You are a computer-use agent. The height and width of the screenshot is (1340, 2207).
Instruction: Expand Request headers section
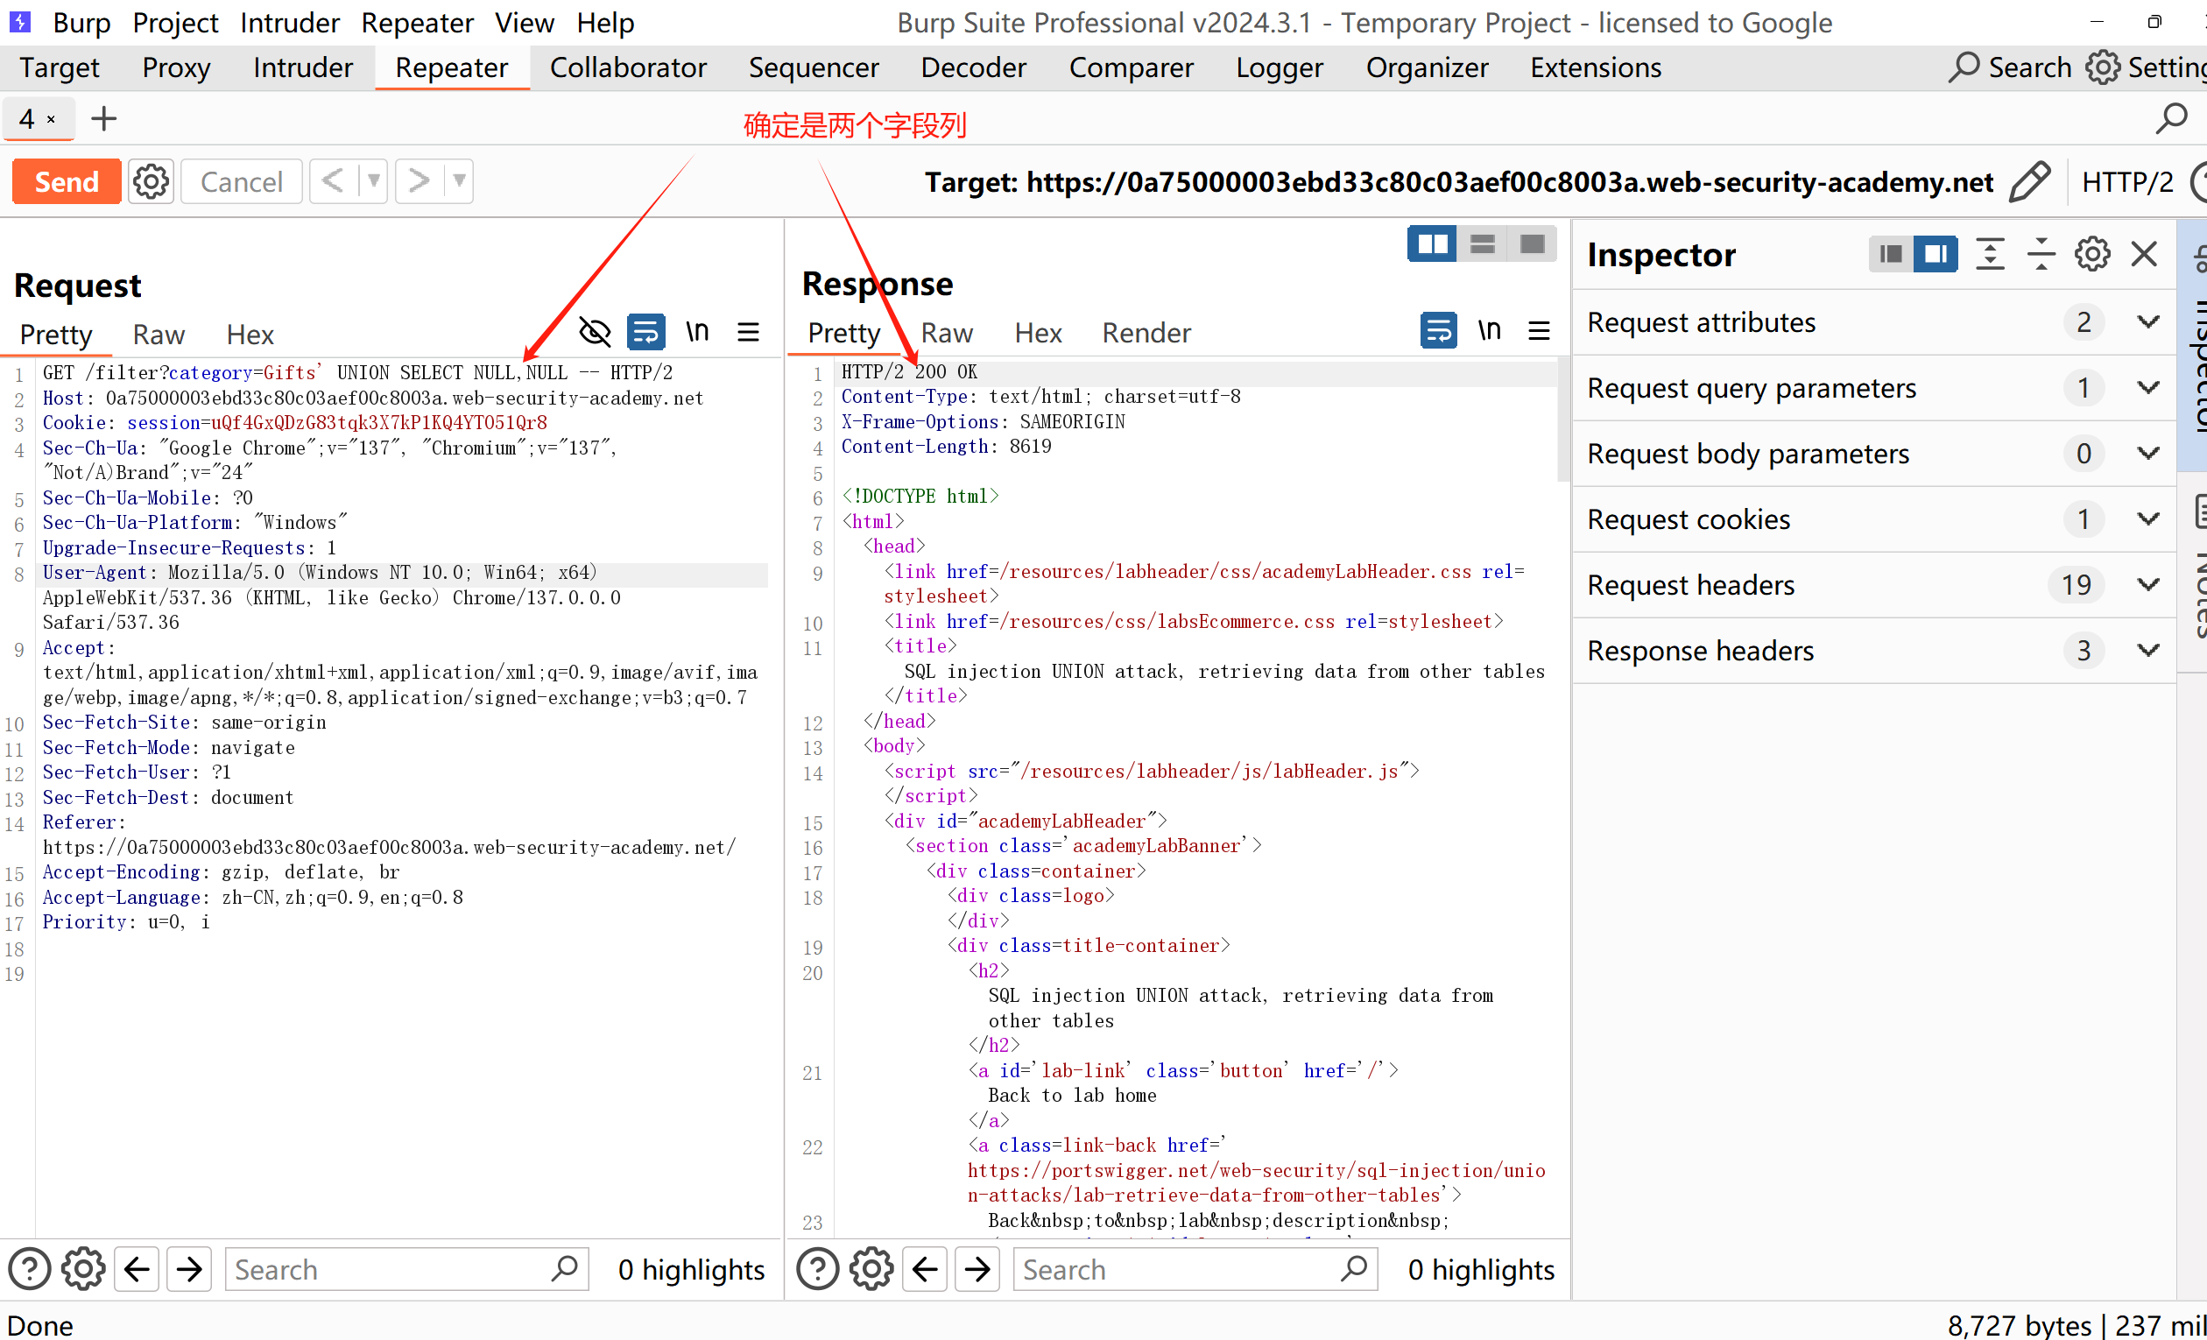tap(2147, 585)
